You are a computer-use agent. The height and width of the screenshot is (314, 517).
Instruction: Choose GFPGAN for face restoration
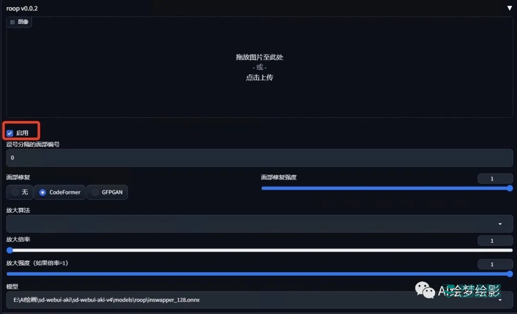point(95,192)
